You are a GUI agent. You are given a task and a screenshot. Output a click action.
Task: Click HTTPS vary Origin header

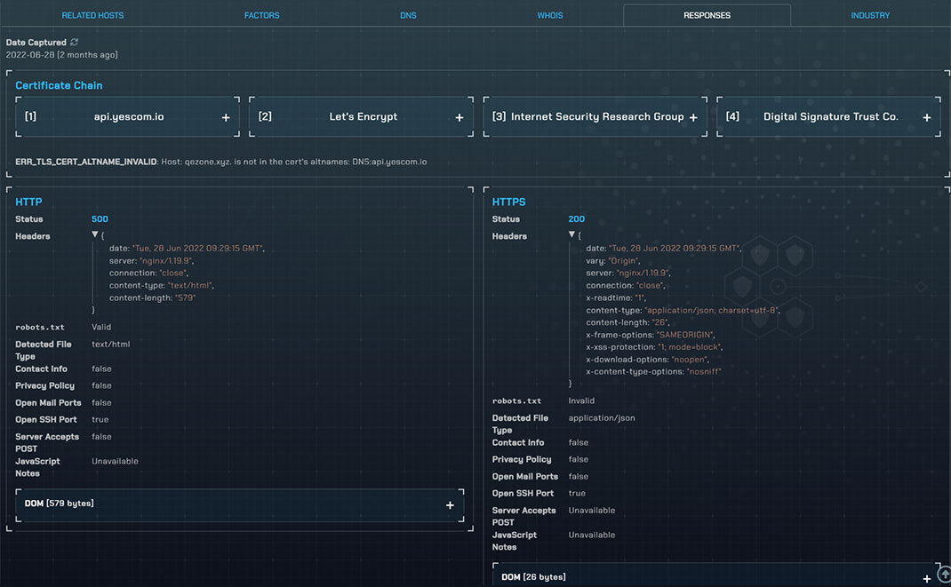(x=613, y=260)
